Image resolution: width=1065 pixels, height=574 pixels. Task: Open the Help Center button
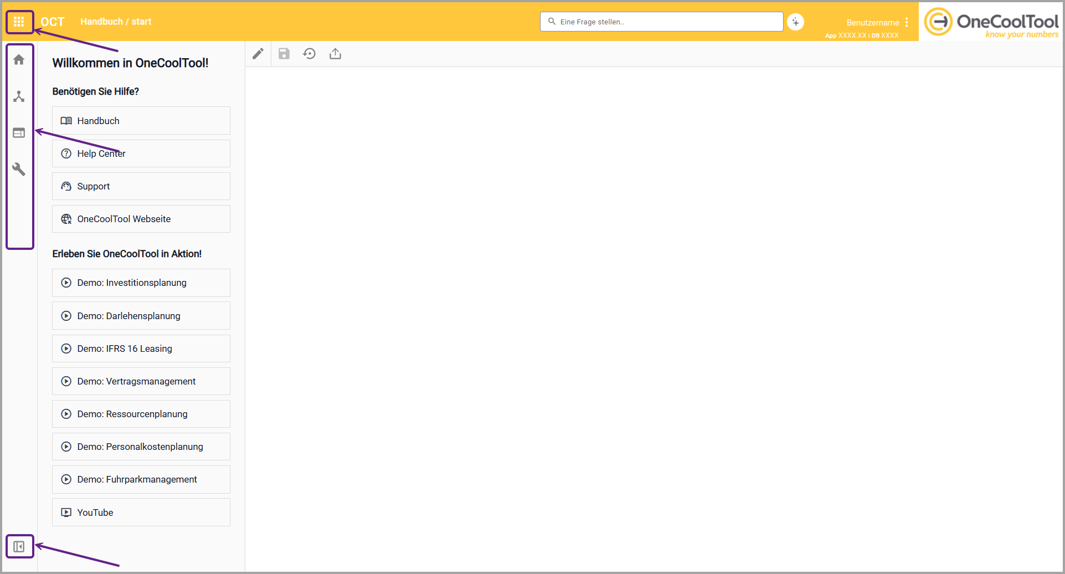pyautogui.click(x=141, y=153)
